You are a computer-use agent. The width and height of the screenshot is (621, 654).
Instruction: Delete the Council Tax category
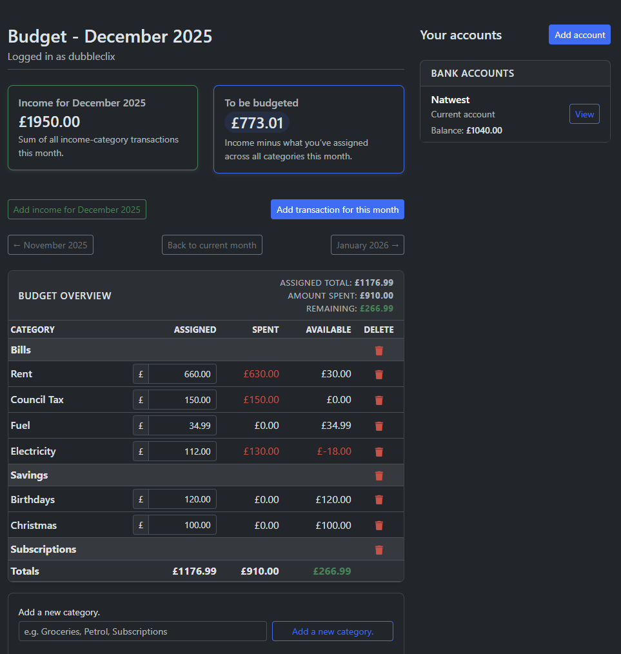(379, 400)
